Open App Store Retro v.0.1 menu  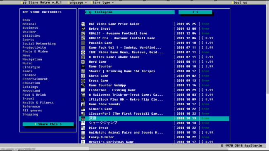click(41, 2)
